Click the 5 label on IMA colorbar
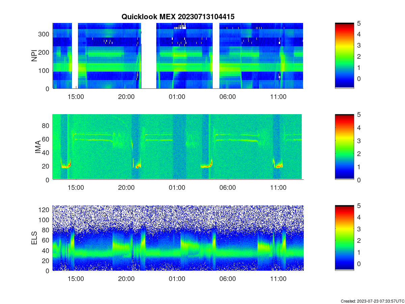Image resolution: width=405 pixels, height=304 pixels. tap(359, 115)
